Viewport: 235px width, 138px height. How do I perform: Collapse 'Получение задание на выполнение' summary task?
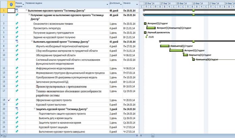click(29, 15)
